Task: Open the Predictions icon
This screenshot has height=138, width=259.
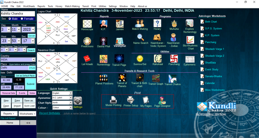Action: (87, 41)
